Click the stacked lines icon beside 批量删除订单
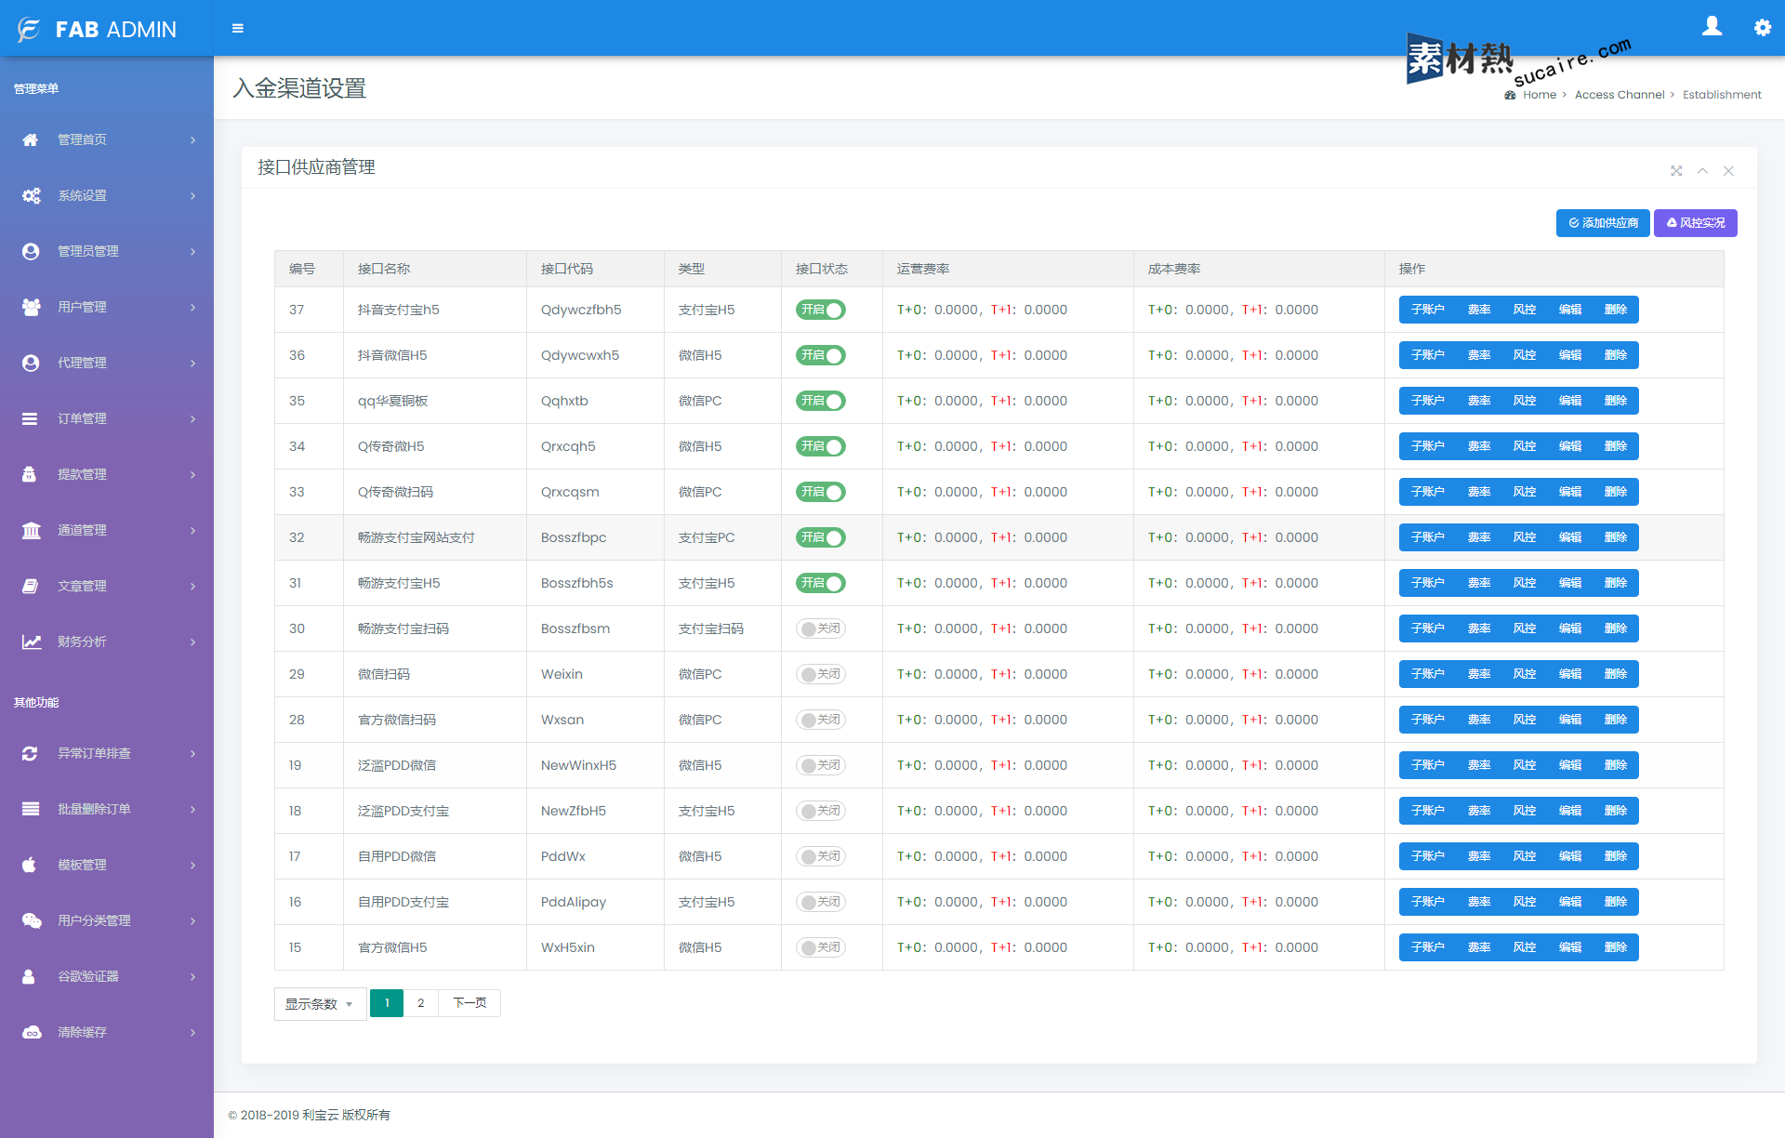Screen dimensions: 1785x1138 (31, 809)
